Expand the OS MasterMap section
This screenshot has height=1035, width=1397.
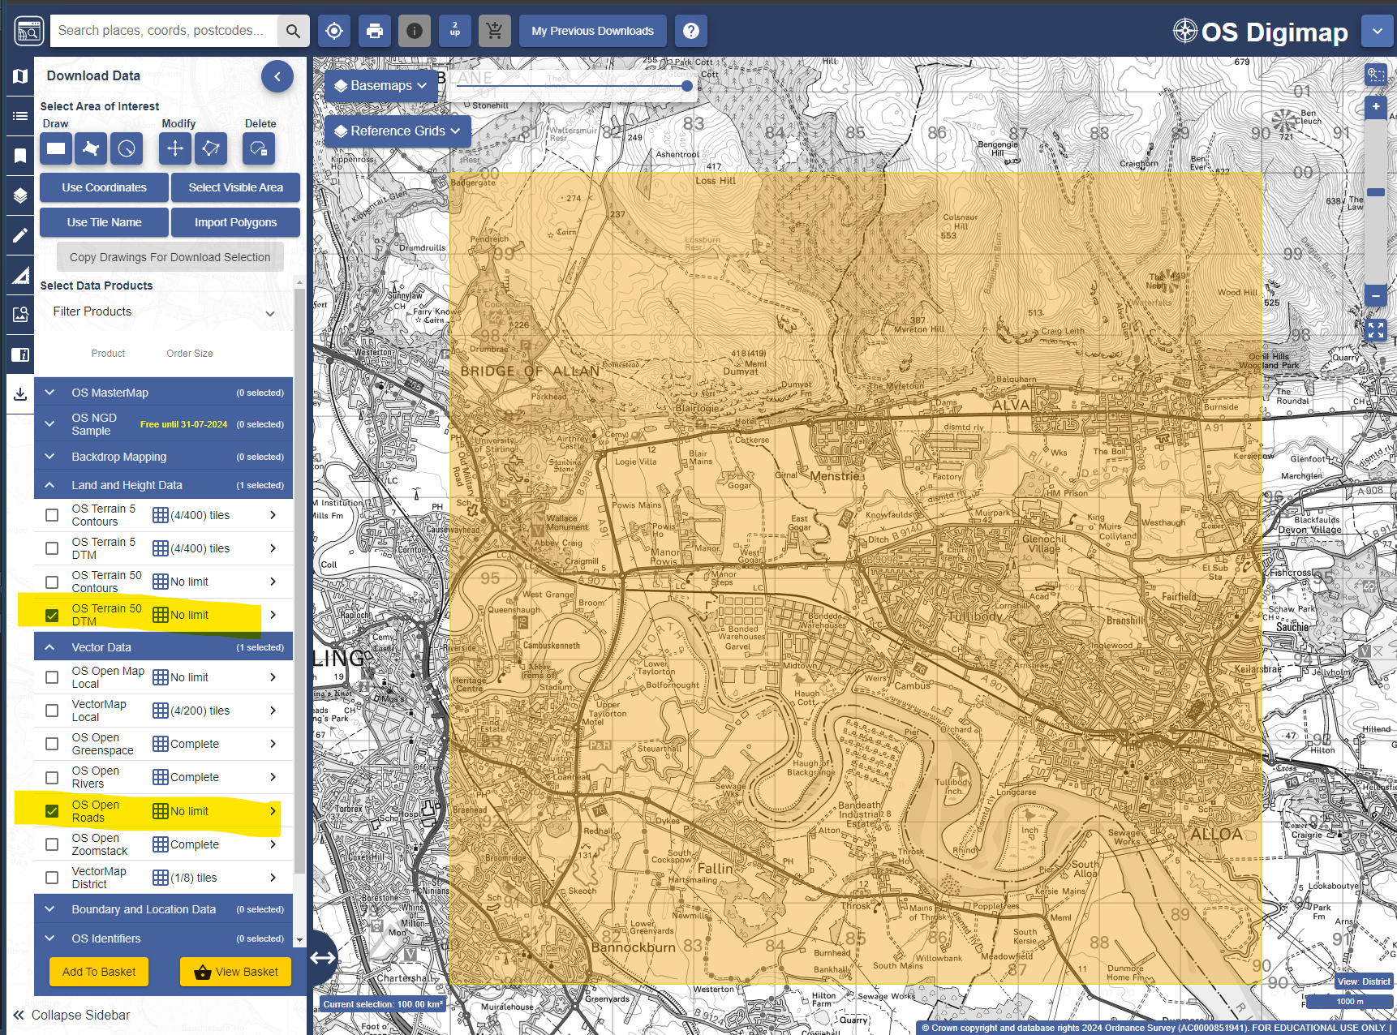click(x=163, y=393)
